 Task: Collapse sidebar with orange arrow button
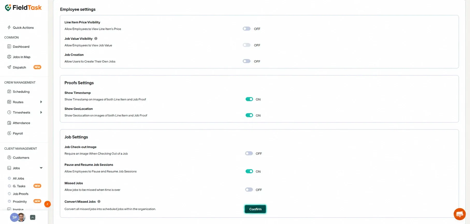click(x=47, y=204)
